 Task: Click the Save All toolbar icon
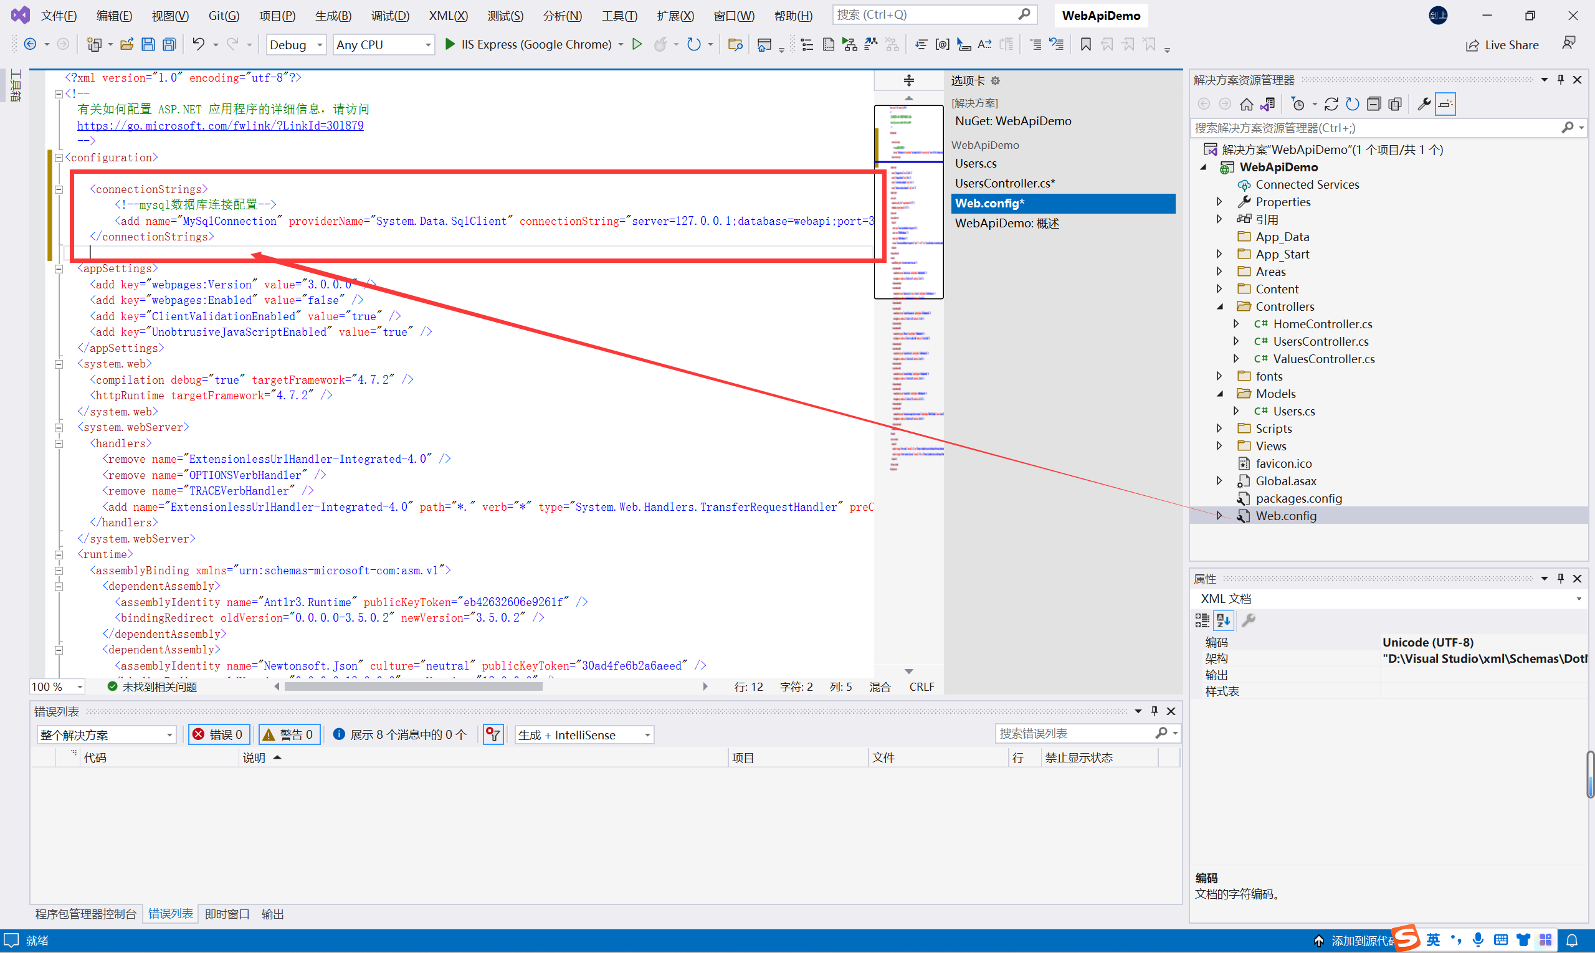point(169,44)
